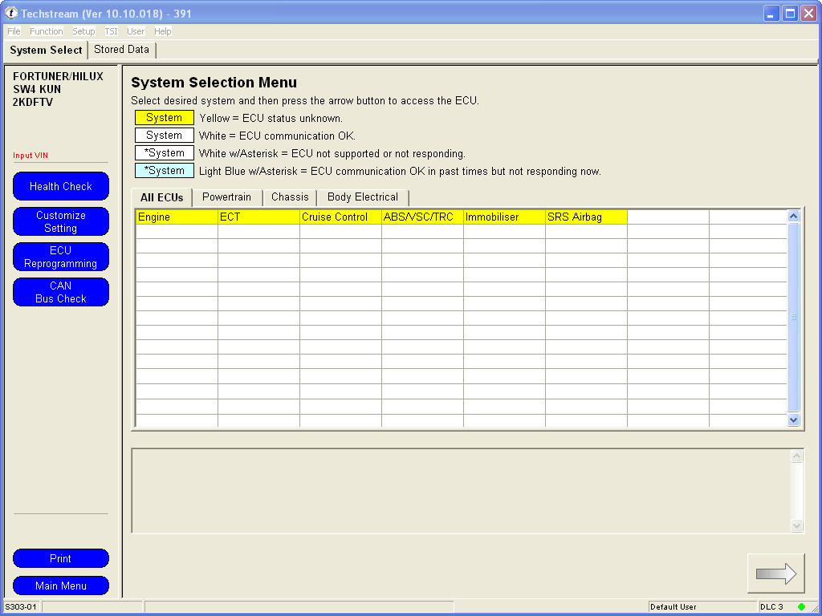Select the Immobiliser system cell
This screenshot has width=822, height=616.
[x=504, y=217]
